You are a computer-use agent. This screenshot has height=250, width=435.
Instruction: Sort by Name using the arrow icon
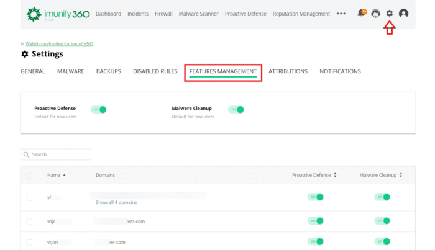pyautogui.click(x=64, y=176)
